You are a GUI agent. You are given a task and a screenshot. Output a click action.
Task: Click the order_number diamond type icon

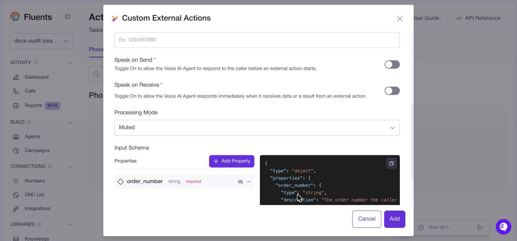[121, 182]
